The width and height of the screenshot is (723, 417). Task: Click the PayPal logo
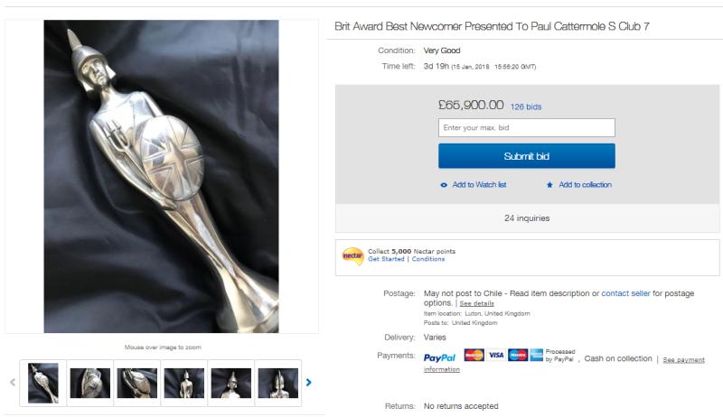click(x=439, y=358)
